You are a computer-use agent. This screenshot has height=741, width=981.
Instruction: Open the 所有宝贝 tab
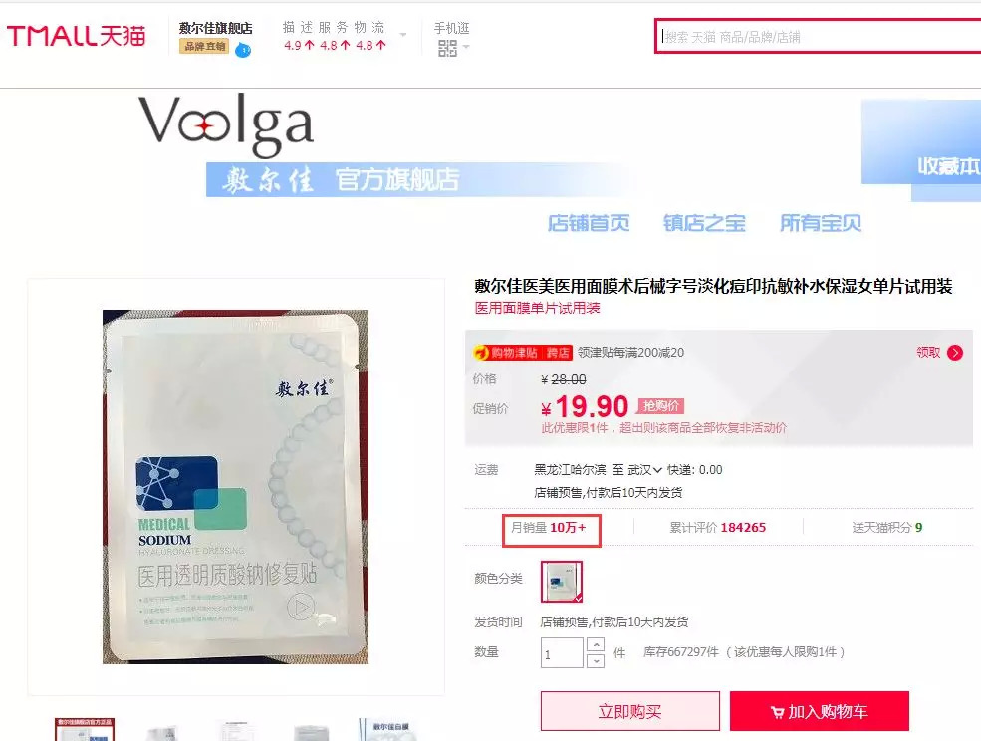pyautogui.click(x=821, y=223)
